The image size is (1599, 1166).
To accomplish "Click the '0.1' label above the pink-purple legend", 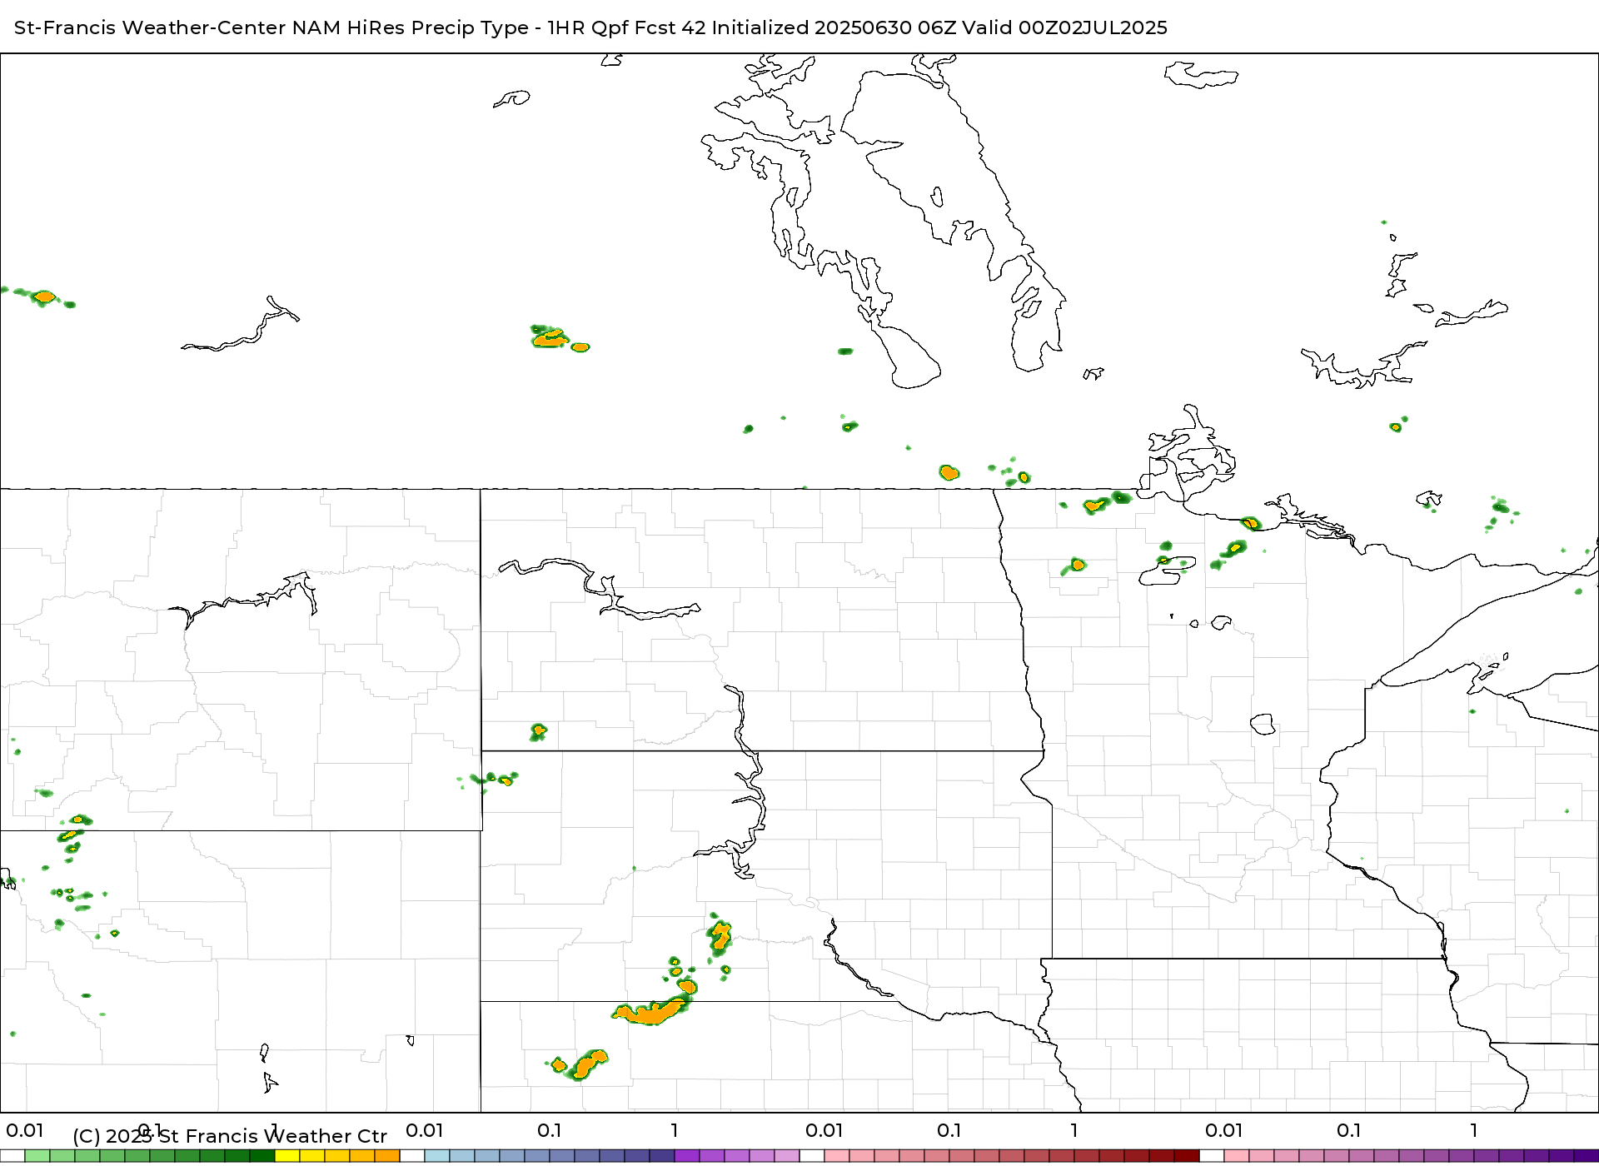I will [1349, 1130].
